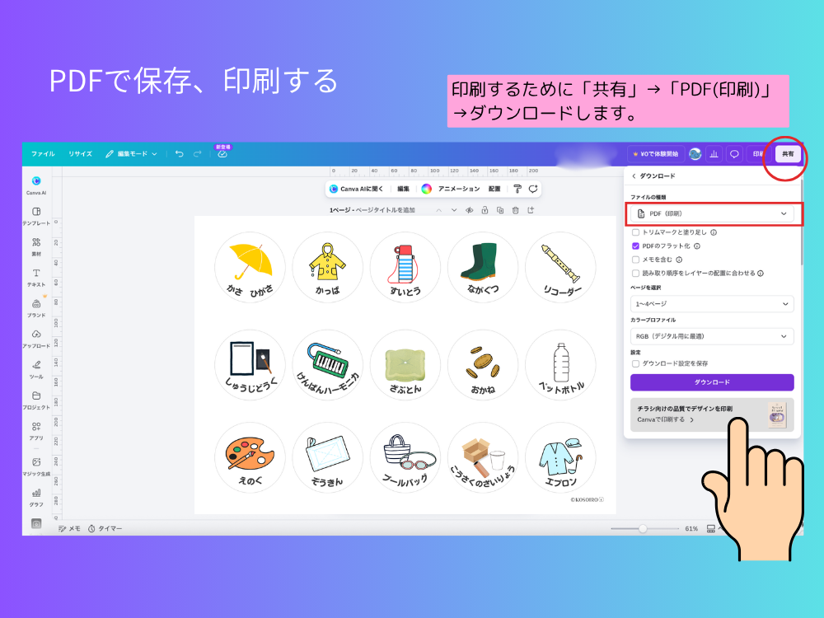Screen dimensions: 824x618
Task: Click the 共有 share button
Action: [x=788, y=154]
